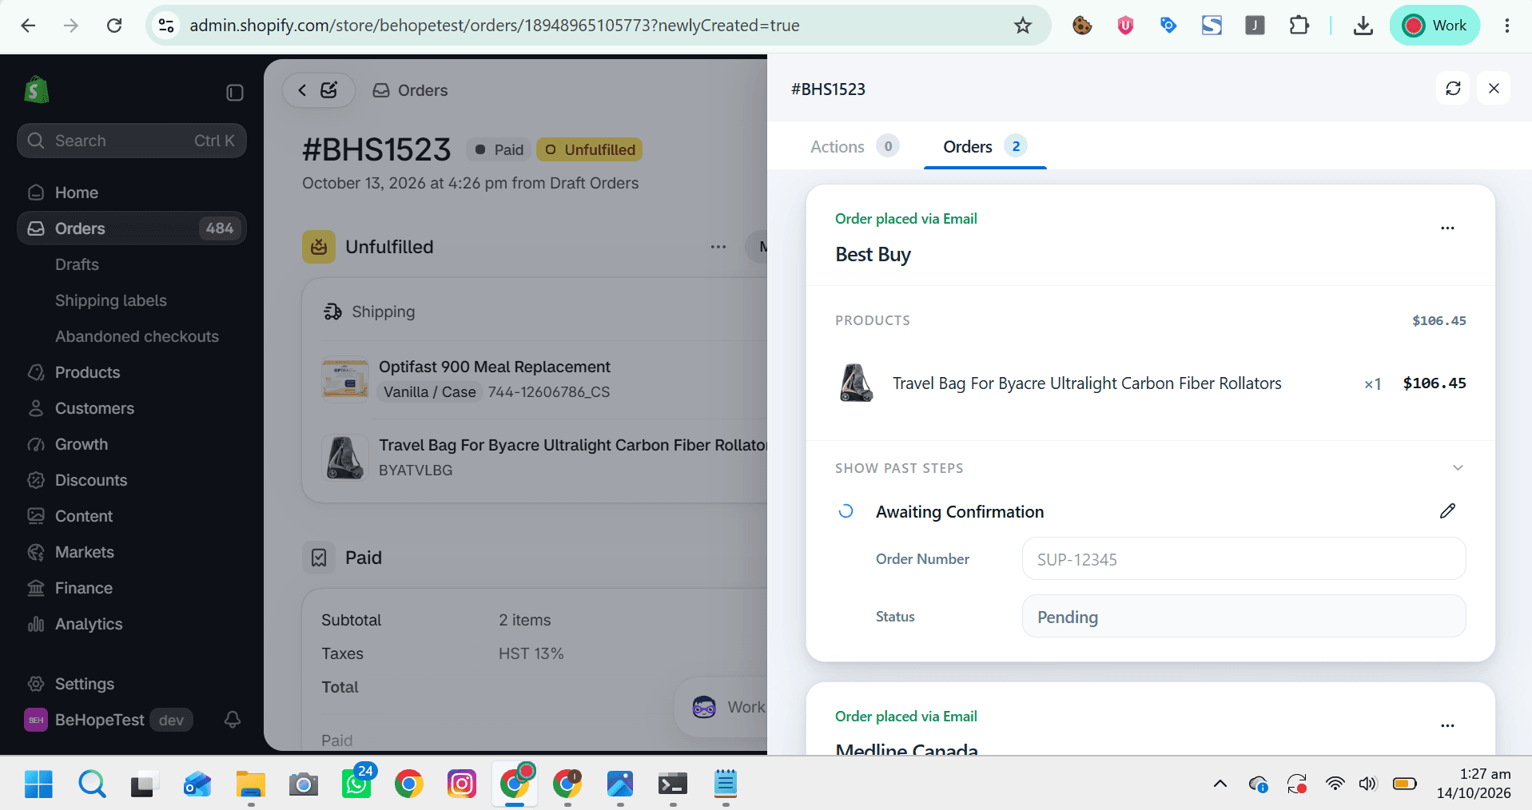Click the Shopify logo icon
The image size is (1532, 810).
click(37, 90)
